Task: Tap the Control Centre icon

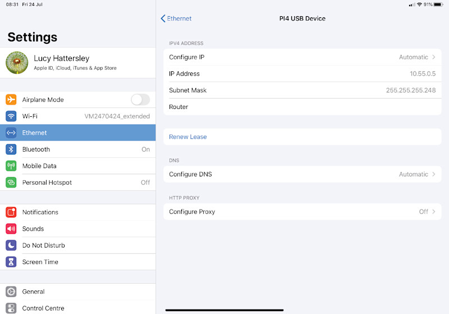Action: (x=11, y=308)
